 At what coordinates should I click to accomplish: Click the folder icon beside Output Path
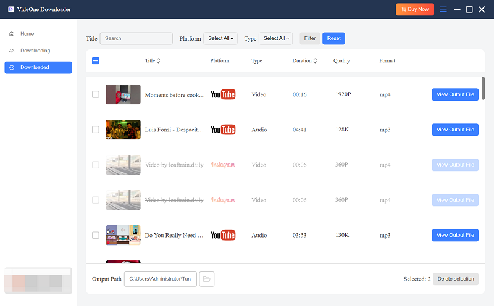[x=207, y=279]
